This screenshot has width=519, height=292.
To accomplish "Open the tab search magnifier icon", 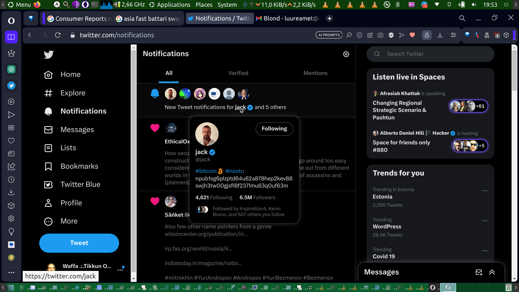I will tap(462, 18).
